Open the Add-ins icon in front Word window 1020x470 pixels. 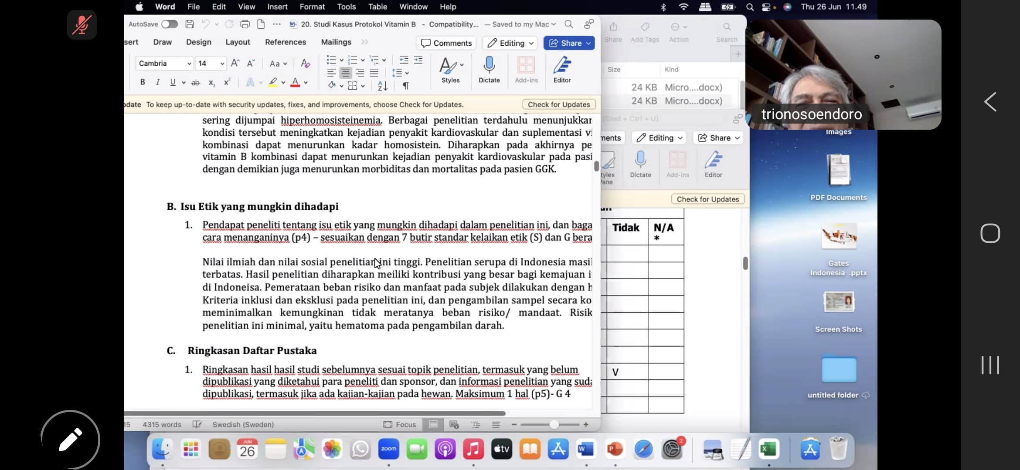526,70
